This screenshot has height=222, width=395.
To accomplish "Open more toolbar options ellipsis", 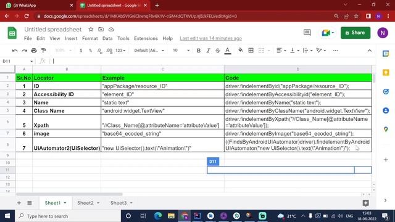I will pyautogui.click(x=335, y=51).
